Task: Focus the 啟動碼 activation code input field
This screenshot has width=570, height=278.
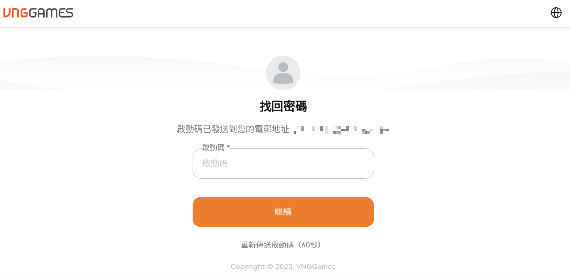Action: (283, 163)
